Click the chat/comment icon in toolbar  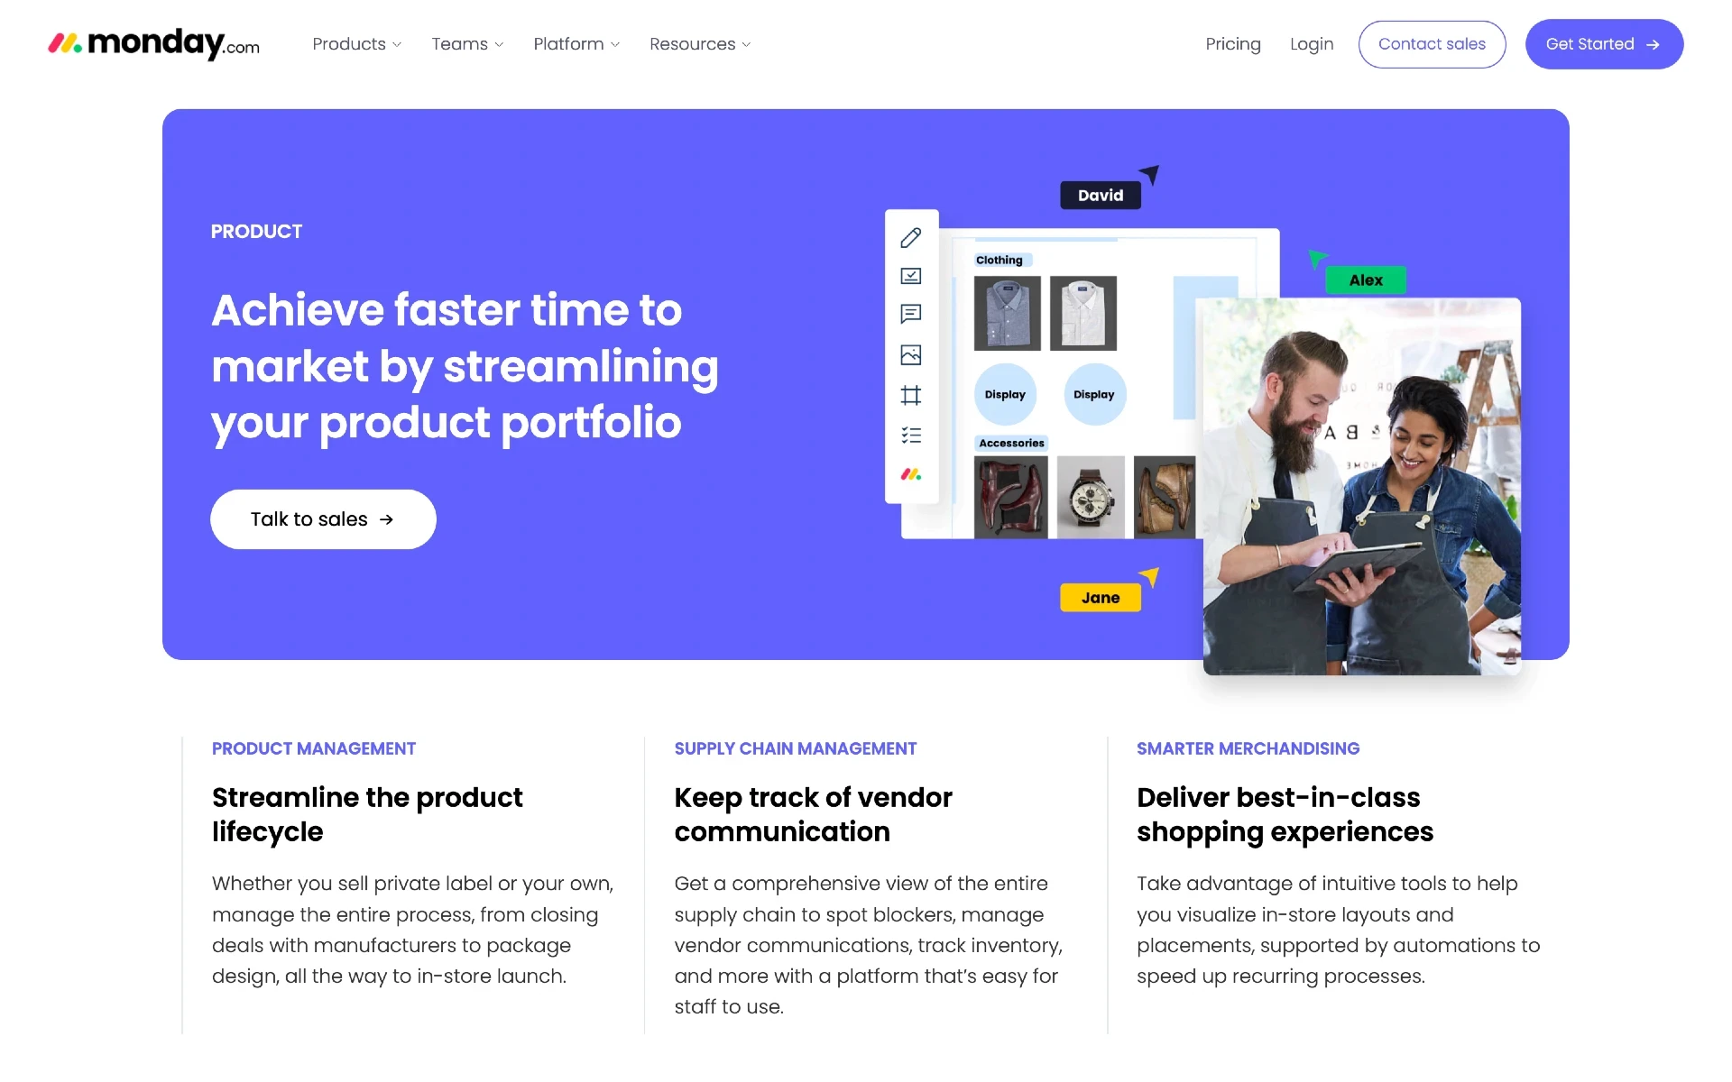point(911,316)
